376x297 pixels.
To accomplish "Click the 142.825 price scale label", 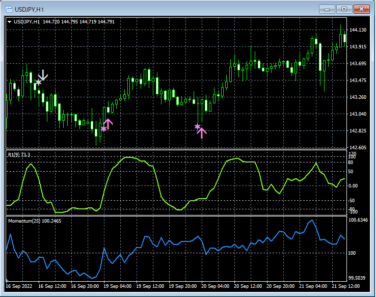I will (359, 131).
